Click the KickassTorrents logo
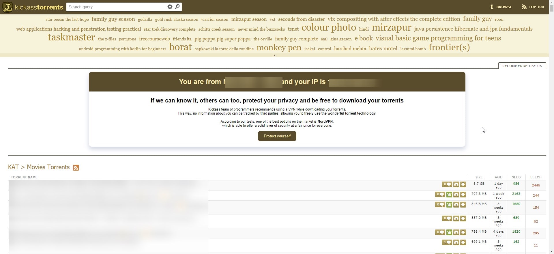The image size is (554, 254). (x=32, y=7)
